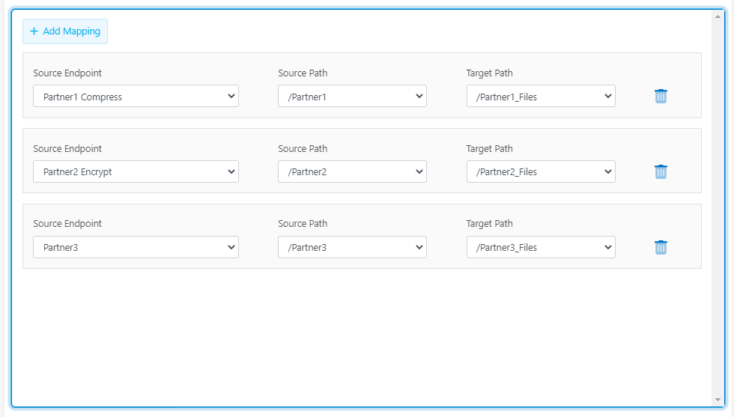Screen dimensions: 734x417
Task: Select Target Path dropdown showing /Partner2_Files
Action: pyautogui.click(x=541, y=172)
